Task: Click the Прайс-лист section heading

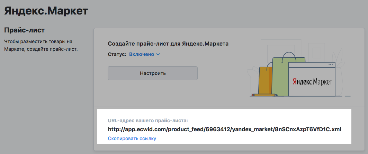Action: click(25, 30)
